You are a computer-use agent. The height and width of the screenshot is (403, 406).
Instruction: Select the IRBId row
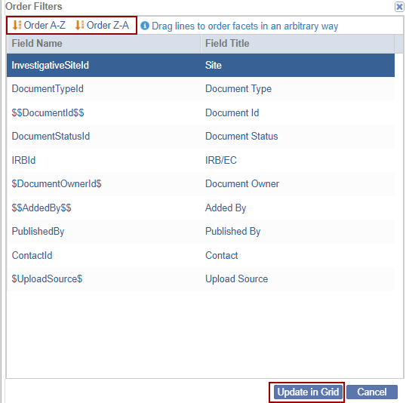tap(201, 160)
